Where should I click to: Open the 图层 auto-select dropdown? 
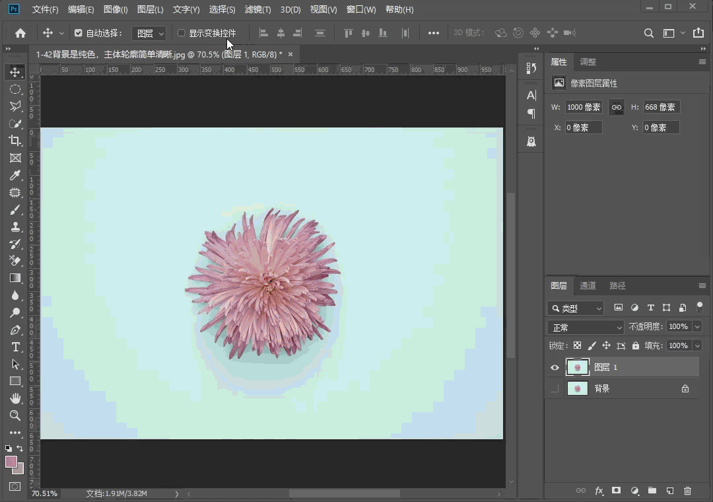pos(149,33)
